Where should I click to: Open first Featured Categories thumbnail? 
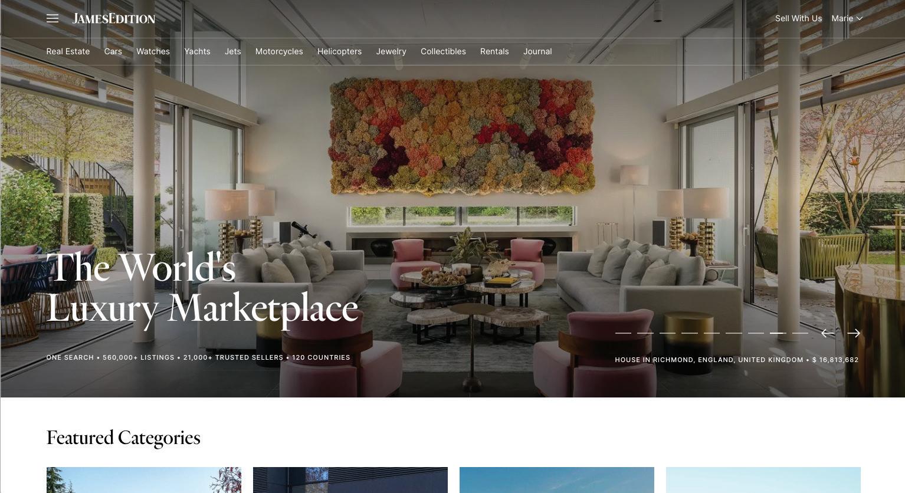[144, 480]
